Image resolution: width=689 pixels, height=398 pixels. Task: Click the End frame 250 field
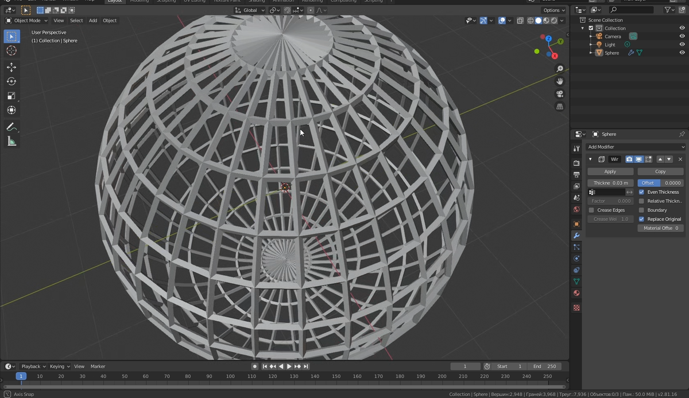pos(544,366)
